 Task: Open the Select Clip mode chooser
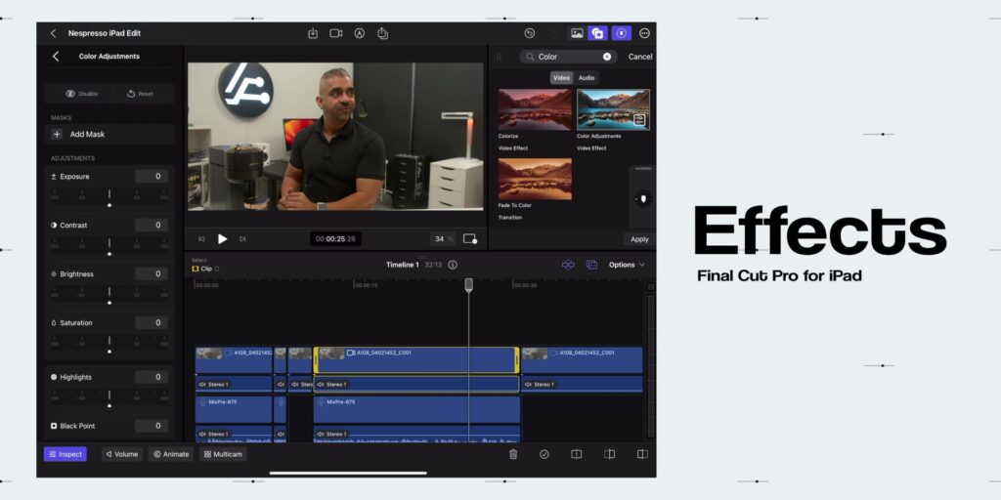point(205,269)
